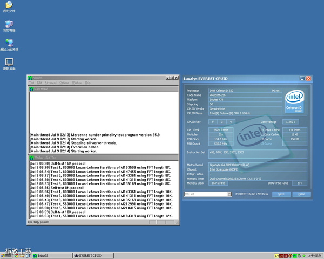
Task: Click the CPU Clock value '2679.5 MHz'
Action: coord(221,130)
